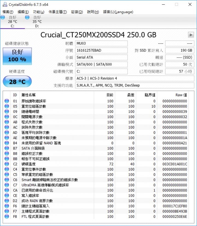Click the status icon for attribute 0C
The image size is (197, 226).
click(7, 117)
